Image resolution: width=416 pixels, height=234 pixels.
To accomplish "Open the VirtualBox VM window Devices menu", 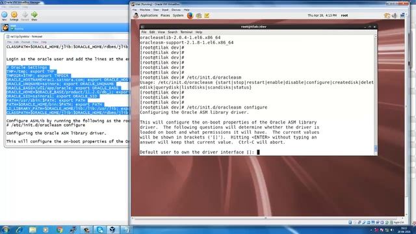I will 176,10.
